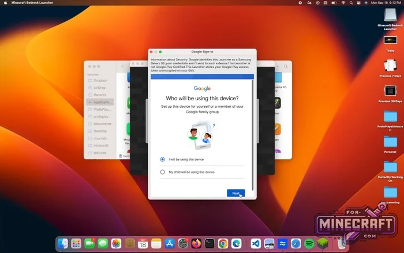Image resolution: width=404 pixels, height=253 pixels.
Task: Open the Apple menu
Action: pos(5,3)
